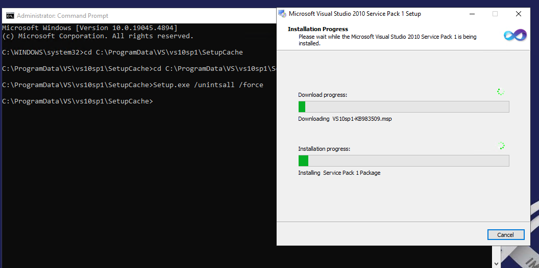Click the 'cd C:\ProgramData\VS\vs10sp1\SetupCache' command from system32
The height and width of the screenshot is (268, 539).
pos(163,52)
